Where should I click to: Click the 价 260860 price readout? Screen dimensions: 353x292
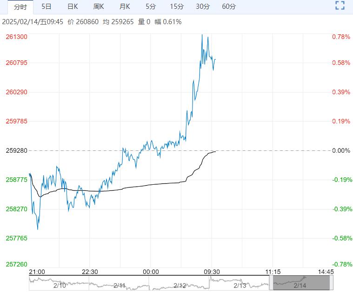pos(83,22)
